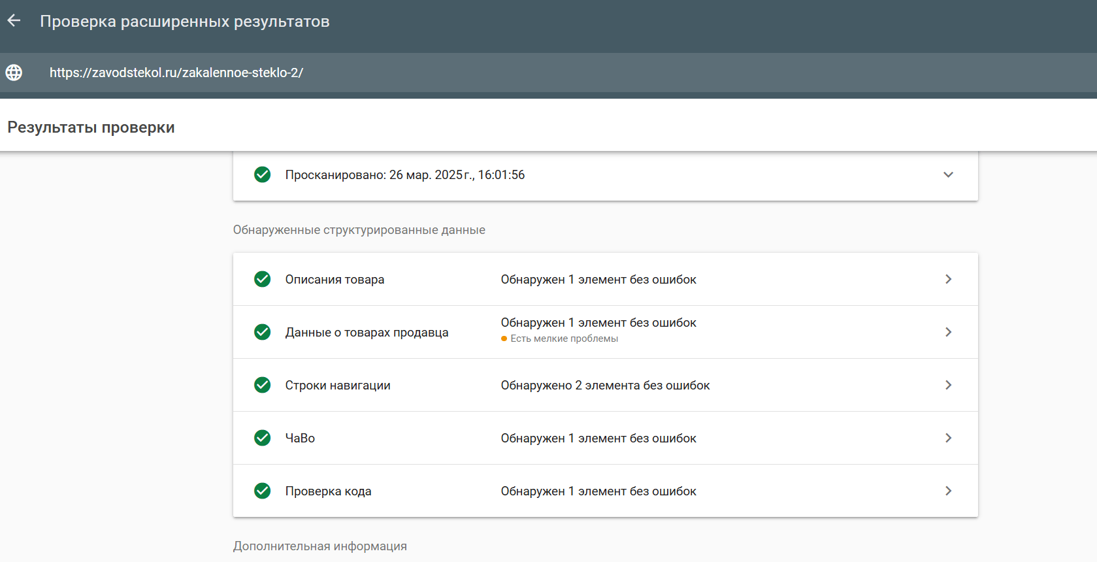Image resolution: width=1097 pixels, height=562 pixels.
Task: Expand the ЧаВо row chevron
Action: (x=948, y=438)
